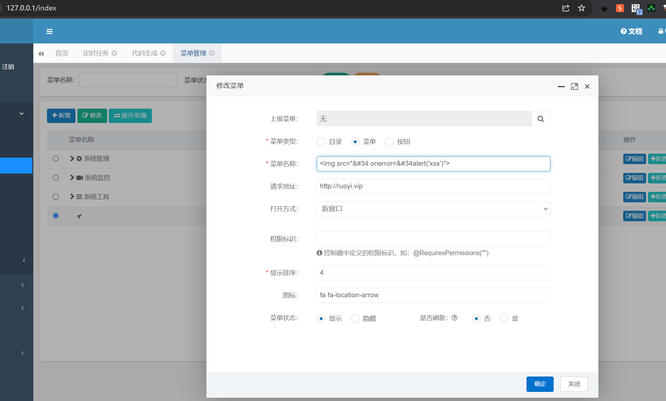Select the 按钮 menu type radio
Image resolution: width=666 pixels, height=401 pixels.
pos(389,142)
